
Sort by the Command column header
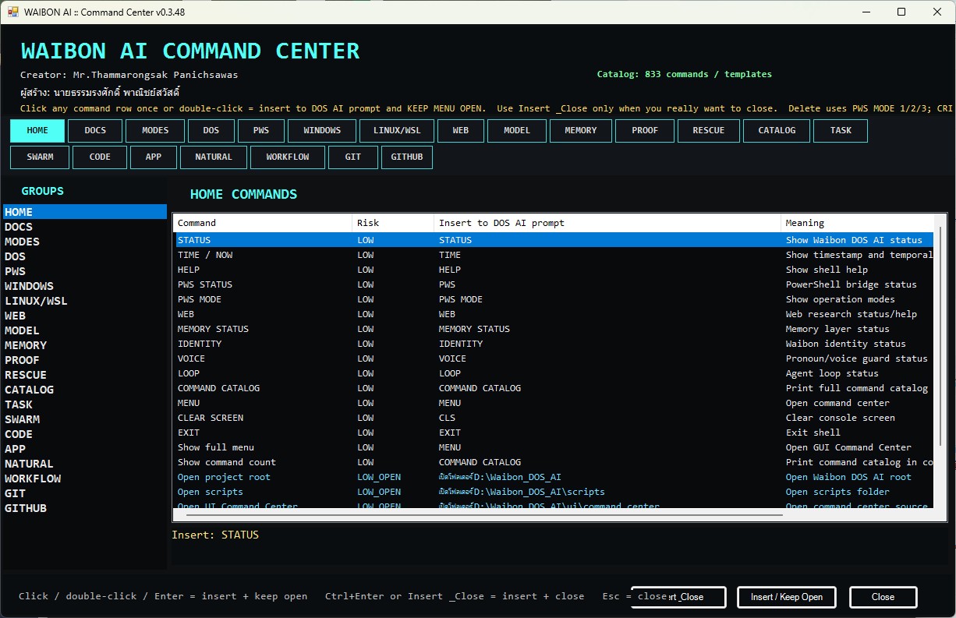[263, 223]
